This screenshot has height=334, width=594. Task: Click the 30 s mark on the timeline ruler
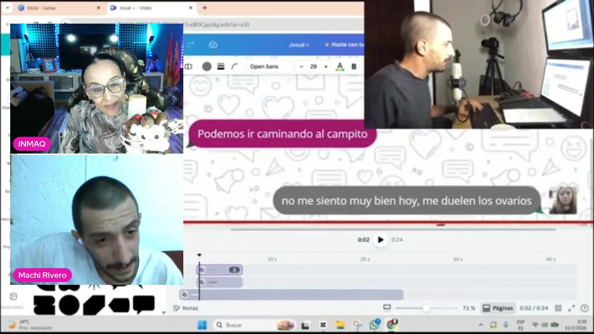[458, 259]
